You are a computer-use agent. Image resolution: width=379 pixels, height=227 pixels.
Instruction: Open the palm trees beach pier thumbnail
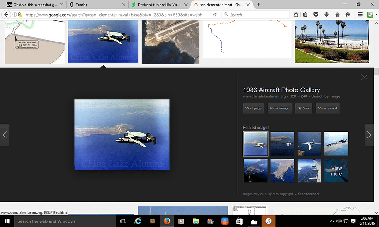click(332, 42)
